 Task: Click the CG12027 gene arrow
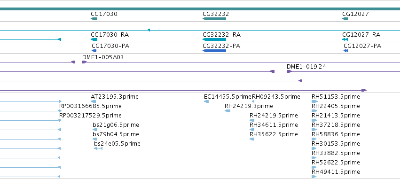(x=345, y=19)
